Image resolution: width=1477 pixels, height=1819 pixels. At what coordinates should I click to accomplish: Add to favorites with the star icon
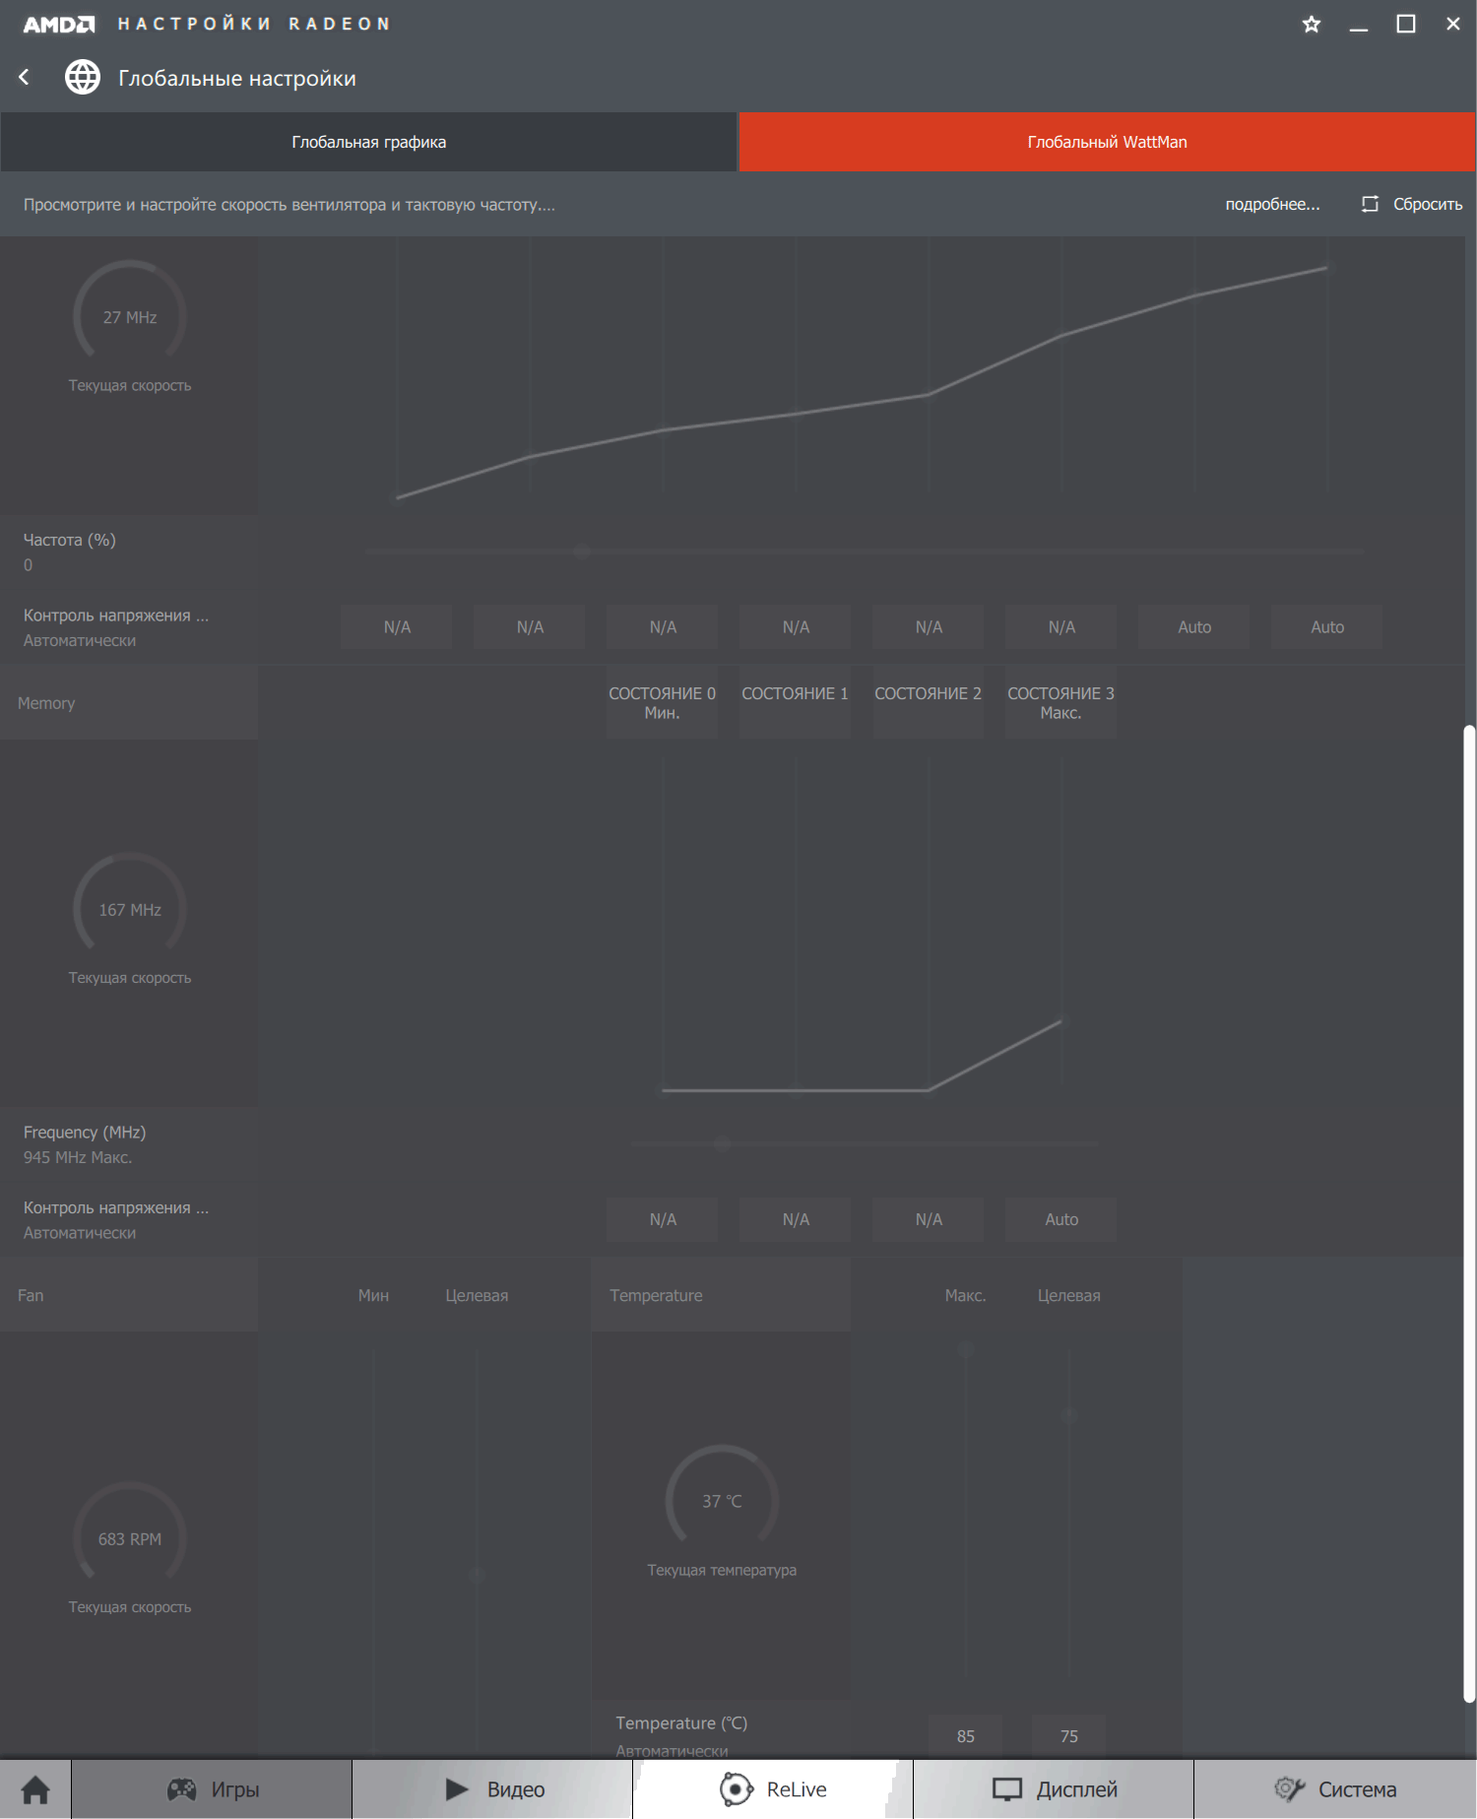click(x=1311, y=24)
